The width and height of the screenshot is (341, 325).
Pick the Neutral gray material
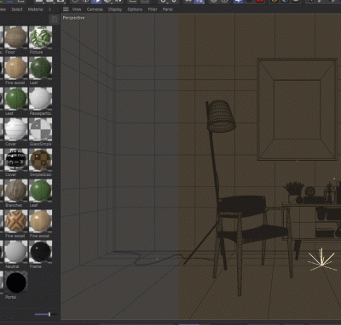[16, 252]
